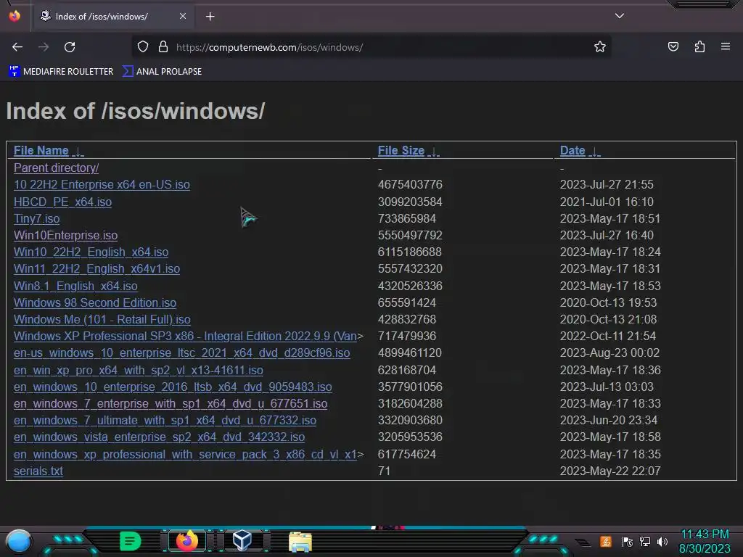
Task: Open the Start orb menu
Action: click(x=19, y=541)
